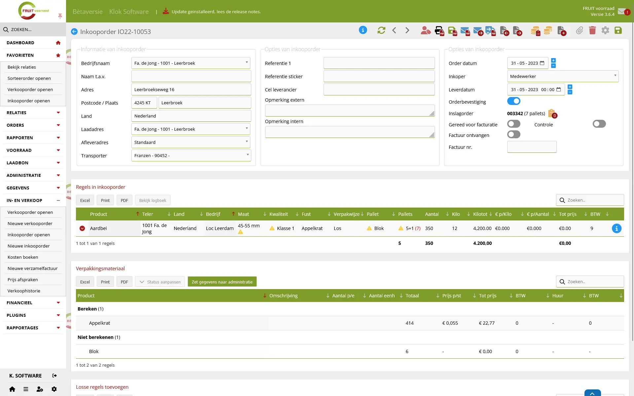Click the green refresh order icon
Screen dimensions: 634x396
pyautogui.click(x=381, y=30)
